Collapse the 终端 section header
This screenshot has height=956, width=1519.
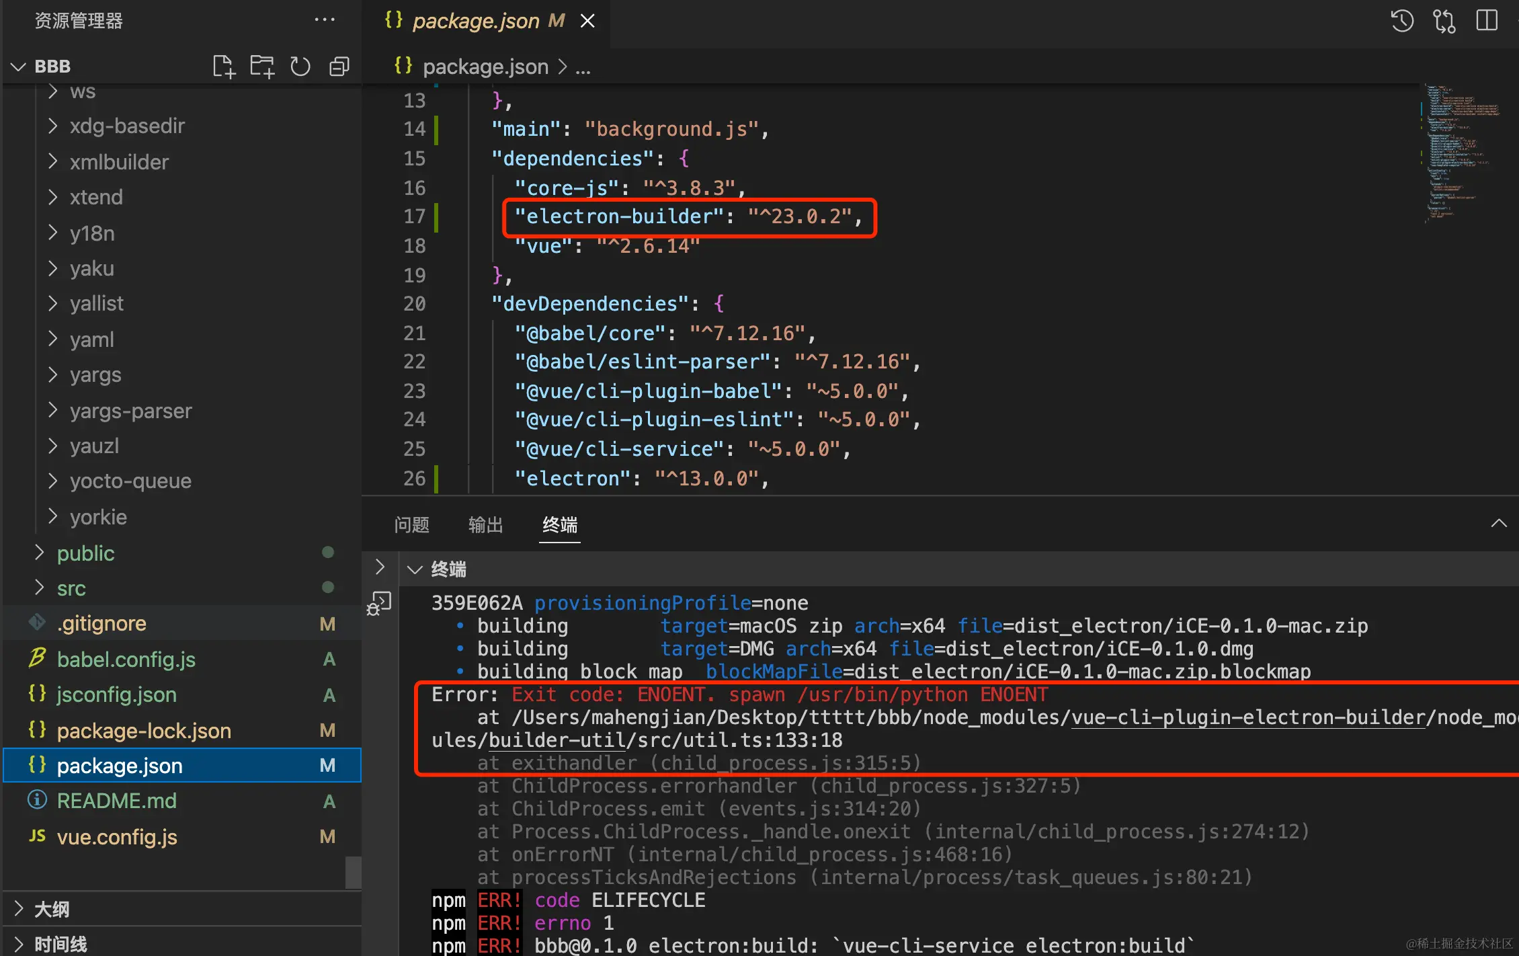[x=415, y=570]
